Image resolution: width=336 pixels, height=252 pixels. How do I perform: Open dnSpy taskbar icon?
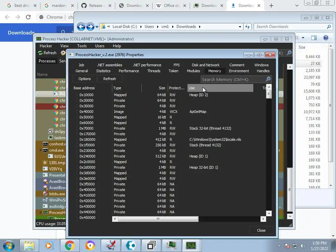tap(151, 245)
